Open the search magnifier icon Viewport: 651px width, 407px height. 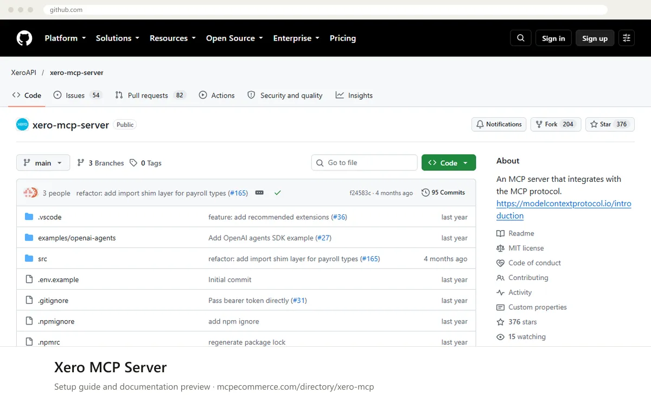point(521,38)
